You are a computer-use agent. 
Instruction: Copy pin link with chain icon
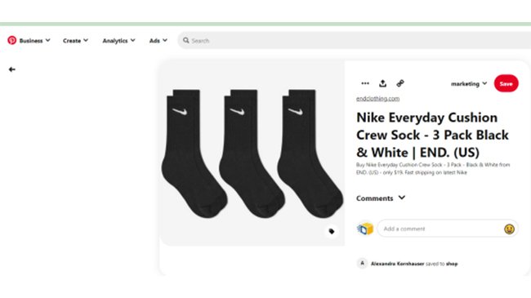pyautogui.click(x=400, y=83)
